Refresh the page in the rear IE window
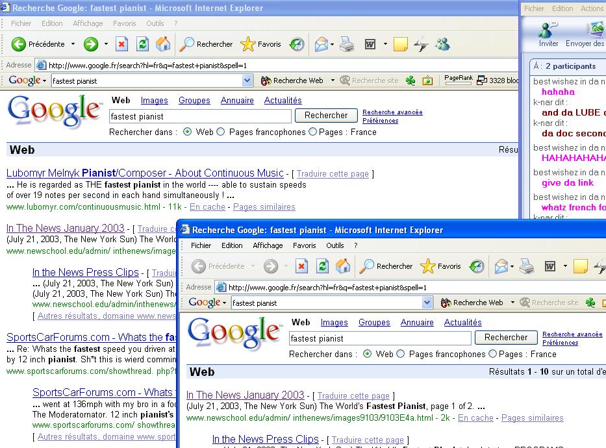The image size is (606, 448). (143, 44)
